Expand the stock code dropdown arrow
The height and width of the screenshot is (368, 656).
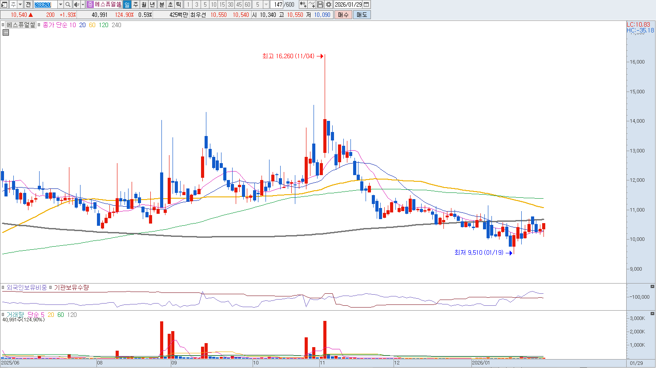coord(60,4)
